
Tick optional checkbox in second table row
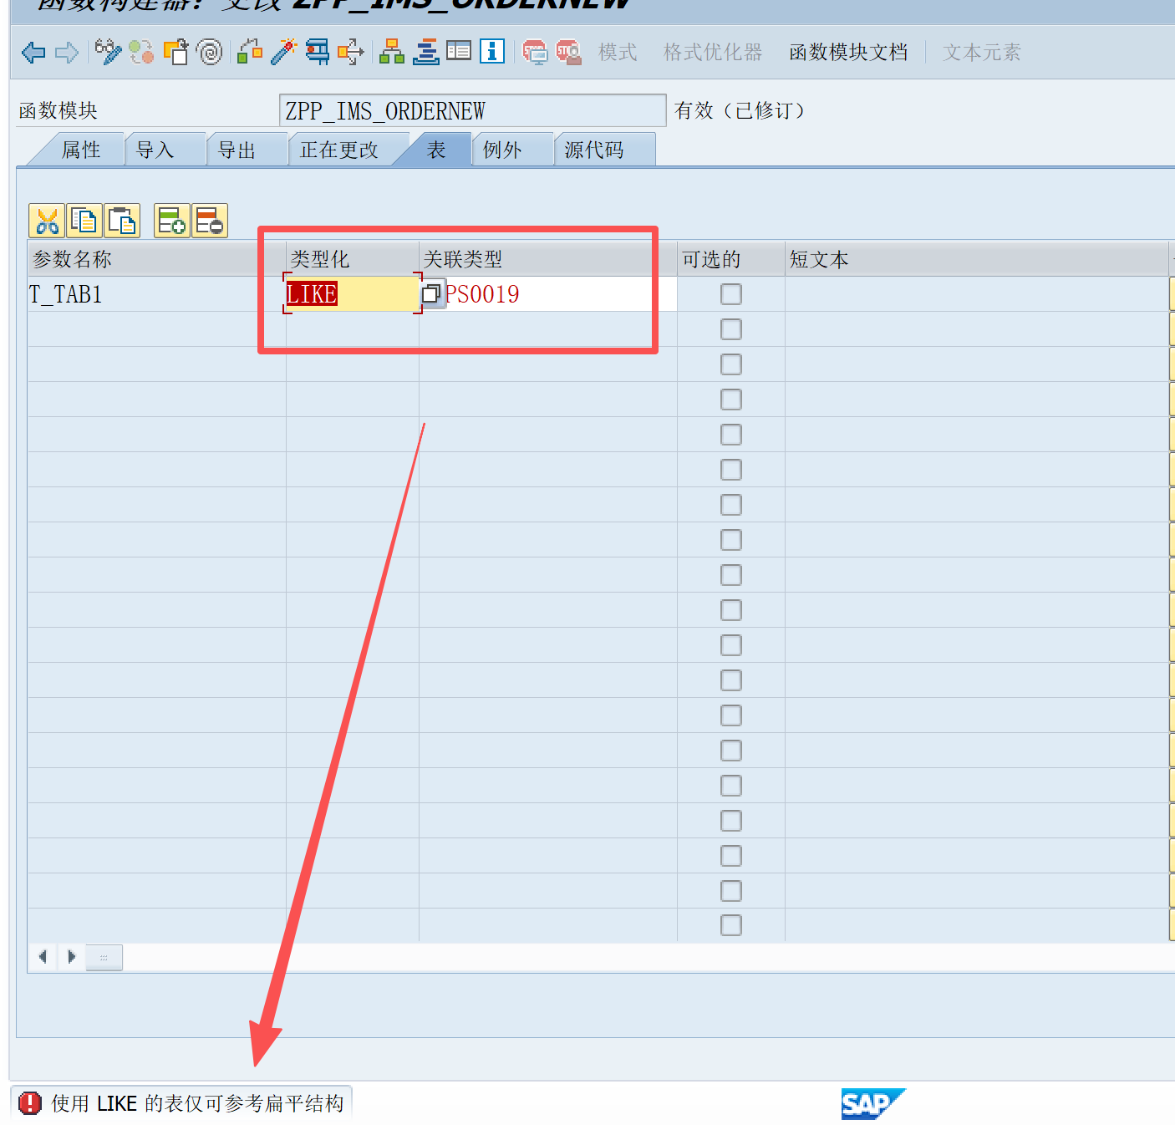731,329
